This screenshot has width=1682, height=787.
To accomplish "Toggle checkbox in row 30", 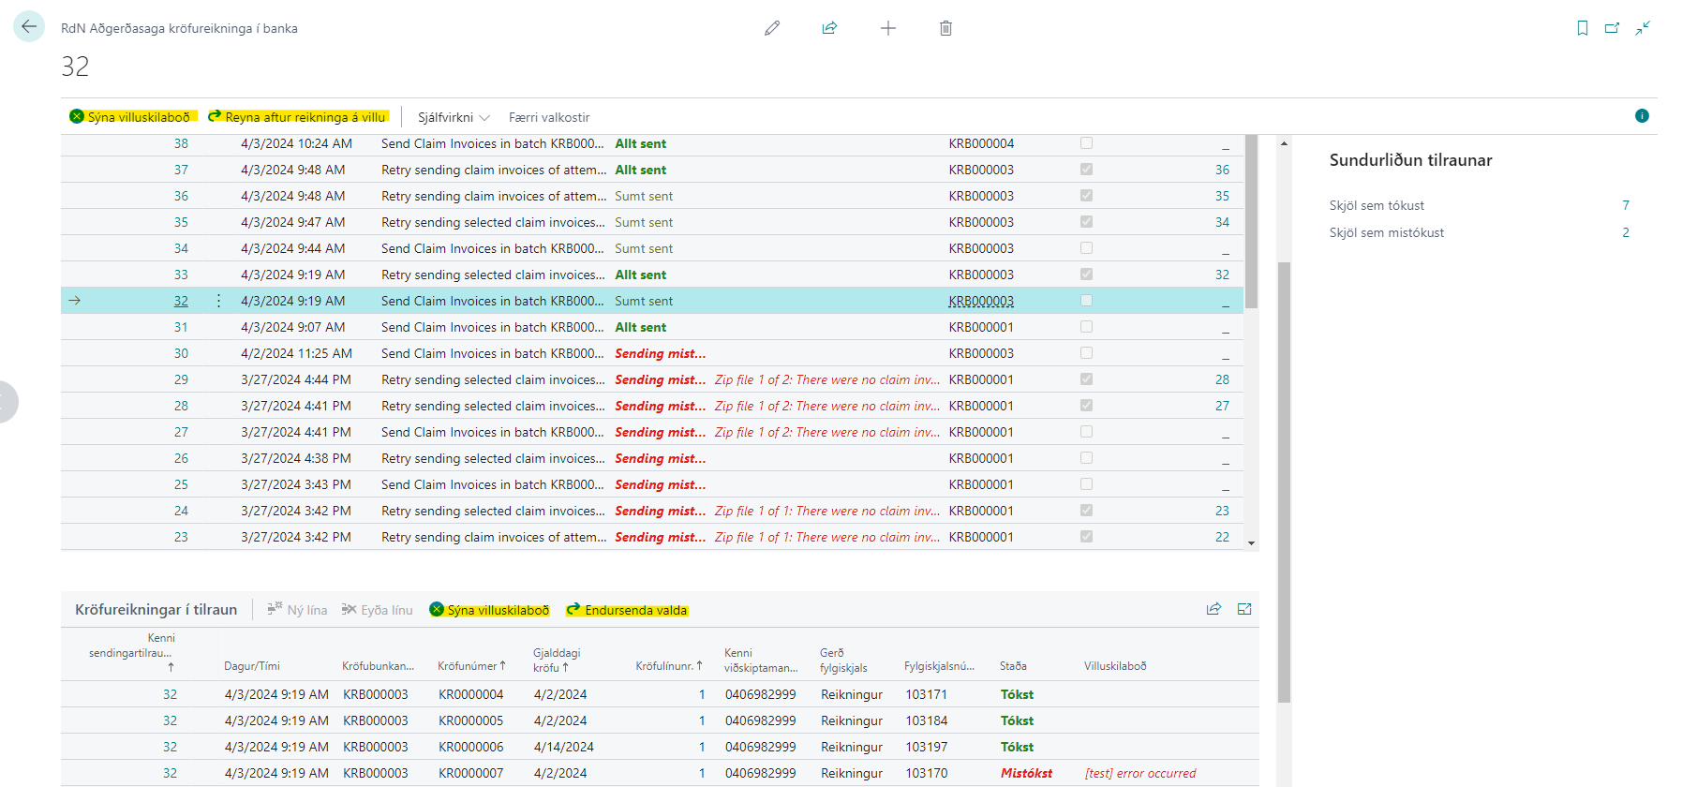I will click(x=1086, y=353).
